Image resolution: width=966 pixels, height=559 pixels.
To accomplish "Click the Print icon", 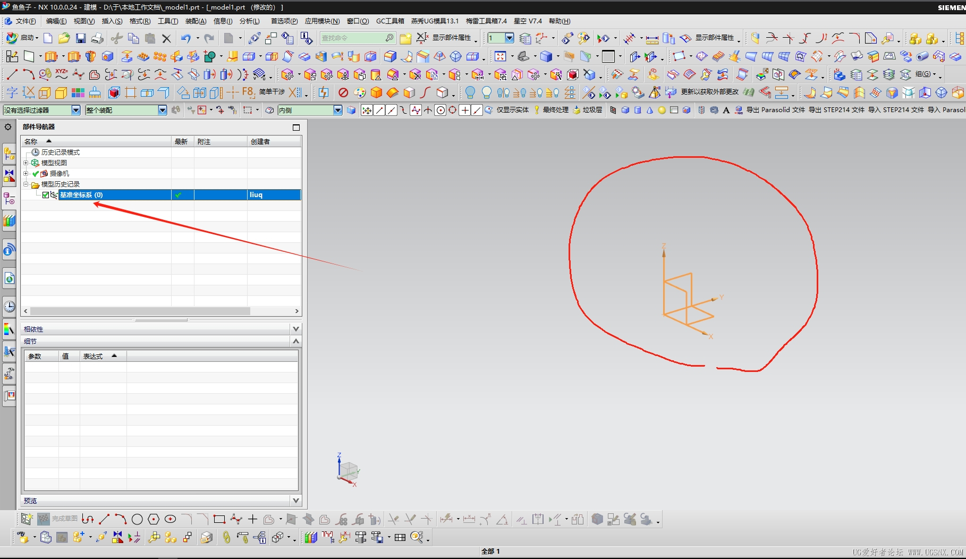I will 97,38.
